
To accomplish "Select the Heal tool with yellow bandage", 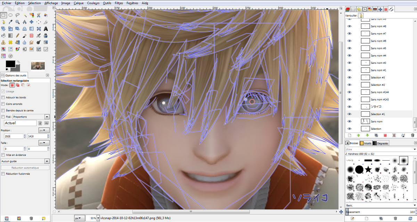I will pyautogui.click(x=10, y=42).
